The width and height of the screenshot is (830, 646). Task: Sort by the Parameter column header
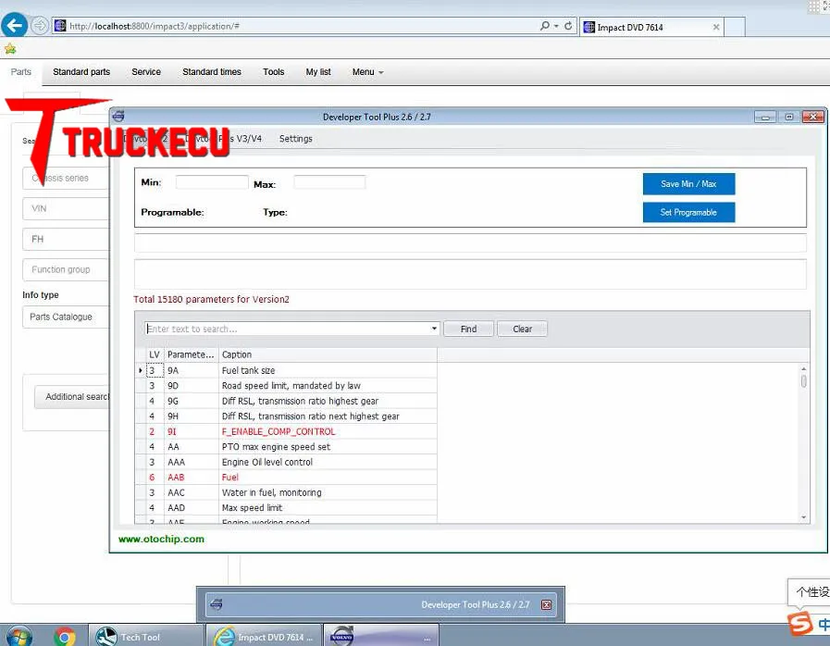pos(191,354)
